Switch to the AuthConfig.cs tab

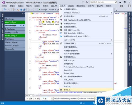[15, 22]
